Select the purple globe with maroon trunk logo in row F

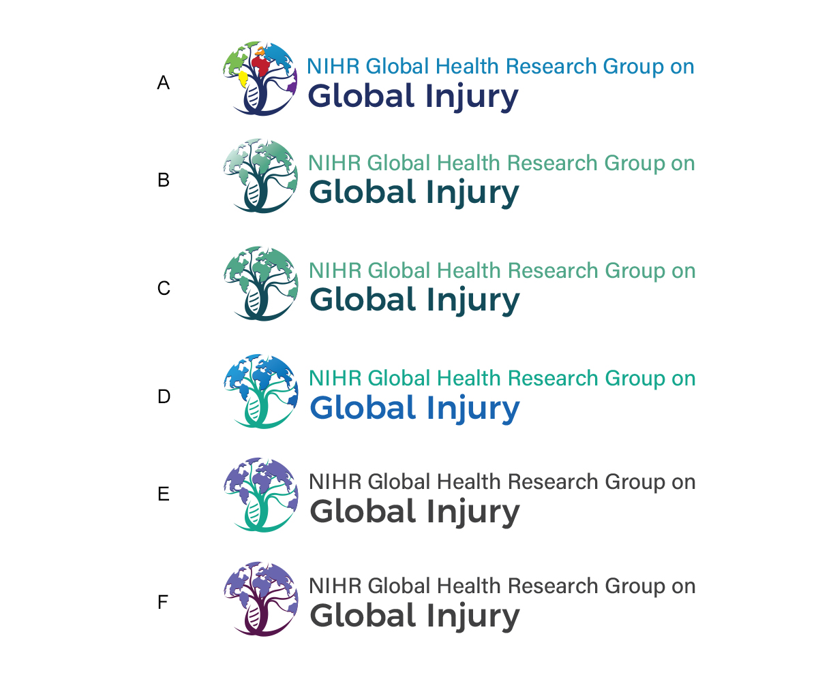(261, 599)
